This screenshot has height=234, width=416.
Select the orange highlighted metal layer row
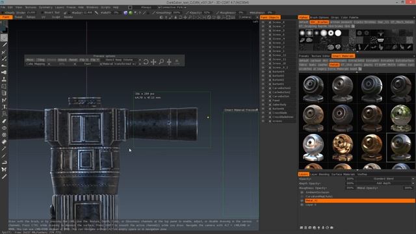point(359,201)
